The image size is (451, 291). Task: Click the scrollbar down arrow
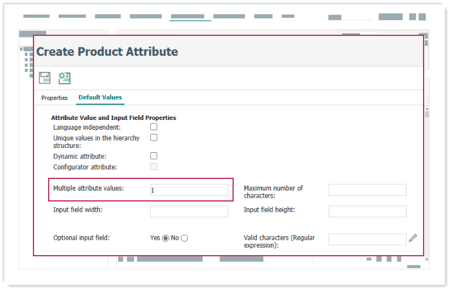point(427,259)
